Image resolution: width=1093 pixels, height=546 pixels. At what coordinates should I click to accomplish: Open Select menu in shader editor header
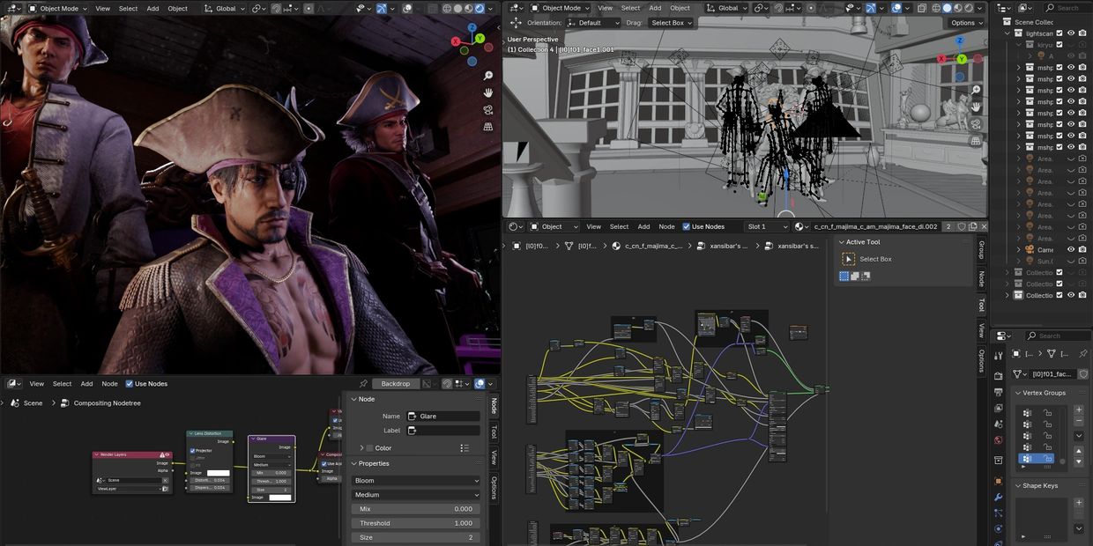620,226
